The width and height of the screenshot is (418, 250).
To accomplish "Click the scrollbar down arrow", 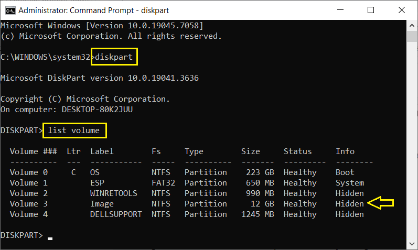I will tap(412, 244).
